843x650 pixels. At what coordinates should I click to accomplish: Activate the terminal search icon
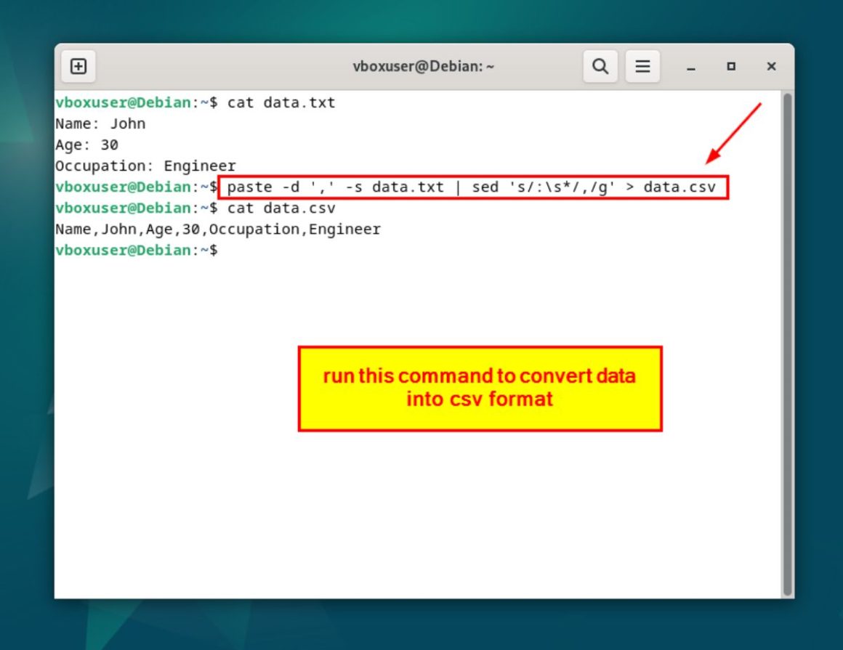(600, 66)
